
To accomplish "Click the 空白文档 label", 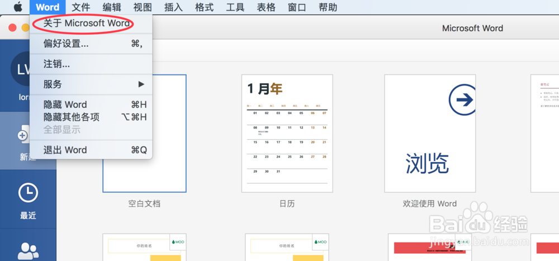I will [144, 204].
